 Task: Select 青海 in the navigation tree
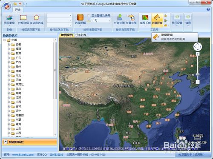(18, 125)
